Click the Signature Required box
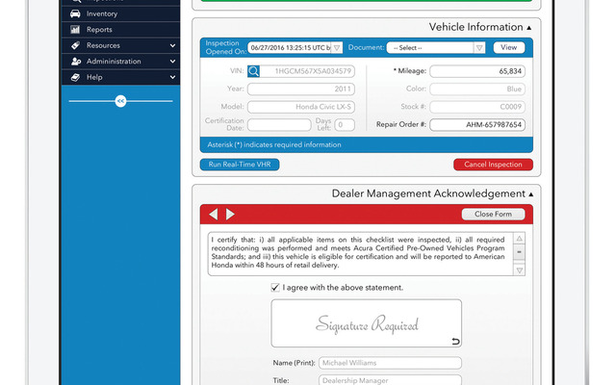 366,323
